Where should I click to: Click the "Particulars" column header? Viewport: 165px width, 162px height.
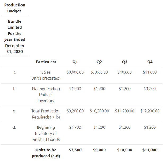[46, 62]
